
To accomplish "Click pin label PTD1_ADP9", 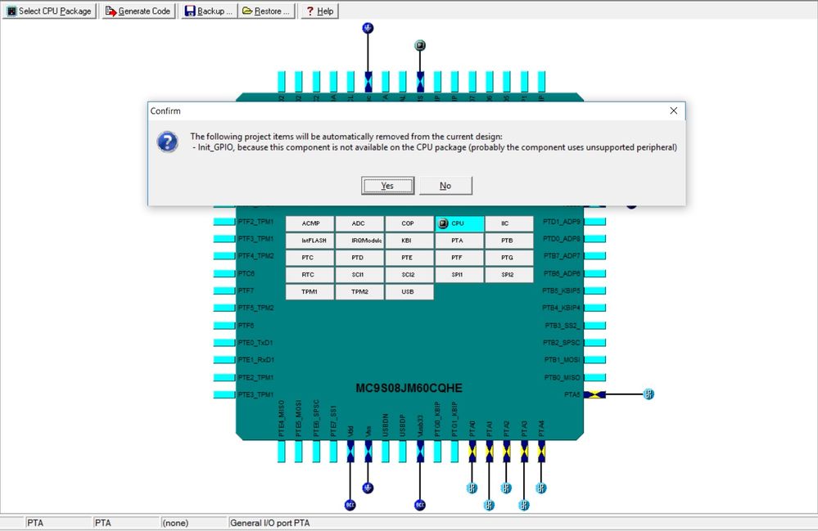I will (x=562, y=222).
